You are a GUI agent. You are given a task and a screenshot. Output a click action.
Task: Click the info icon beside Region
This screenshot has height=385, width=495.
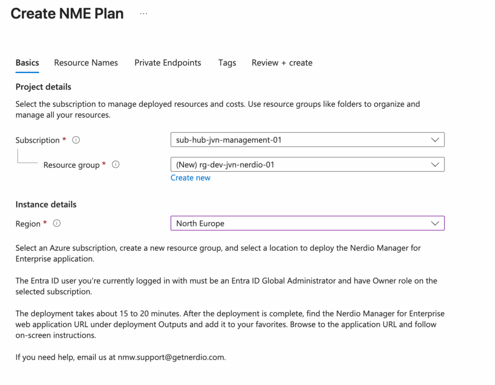57,223
